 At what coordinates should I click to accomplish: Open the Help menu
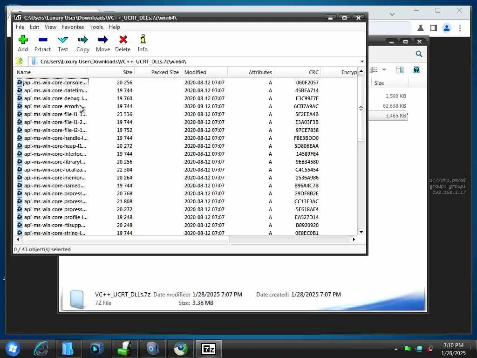[115, 27]
